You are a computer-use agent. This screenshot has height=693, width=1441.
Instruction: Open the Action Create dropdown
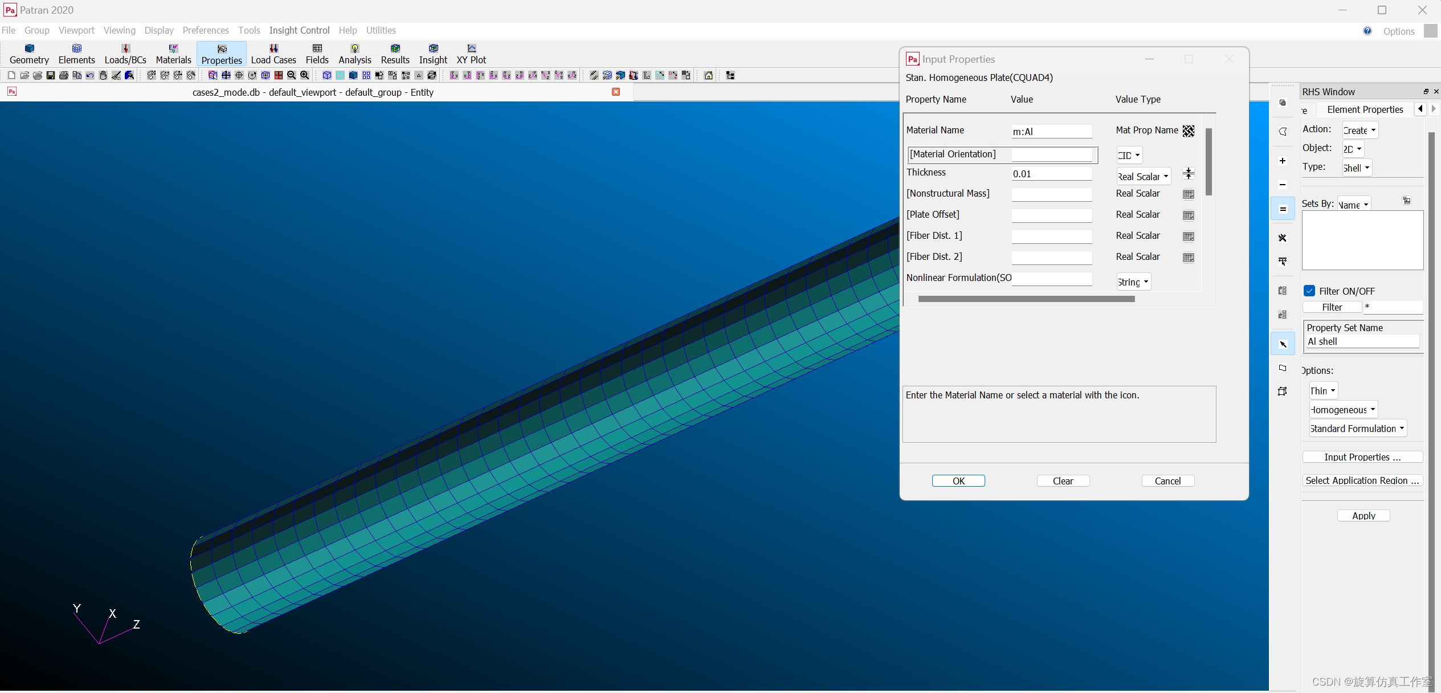tap(1360, 131)
